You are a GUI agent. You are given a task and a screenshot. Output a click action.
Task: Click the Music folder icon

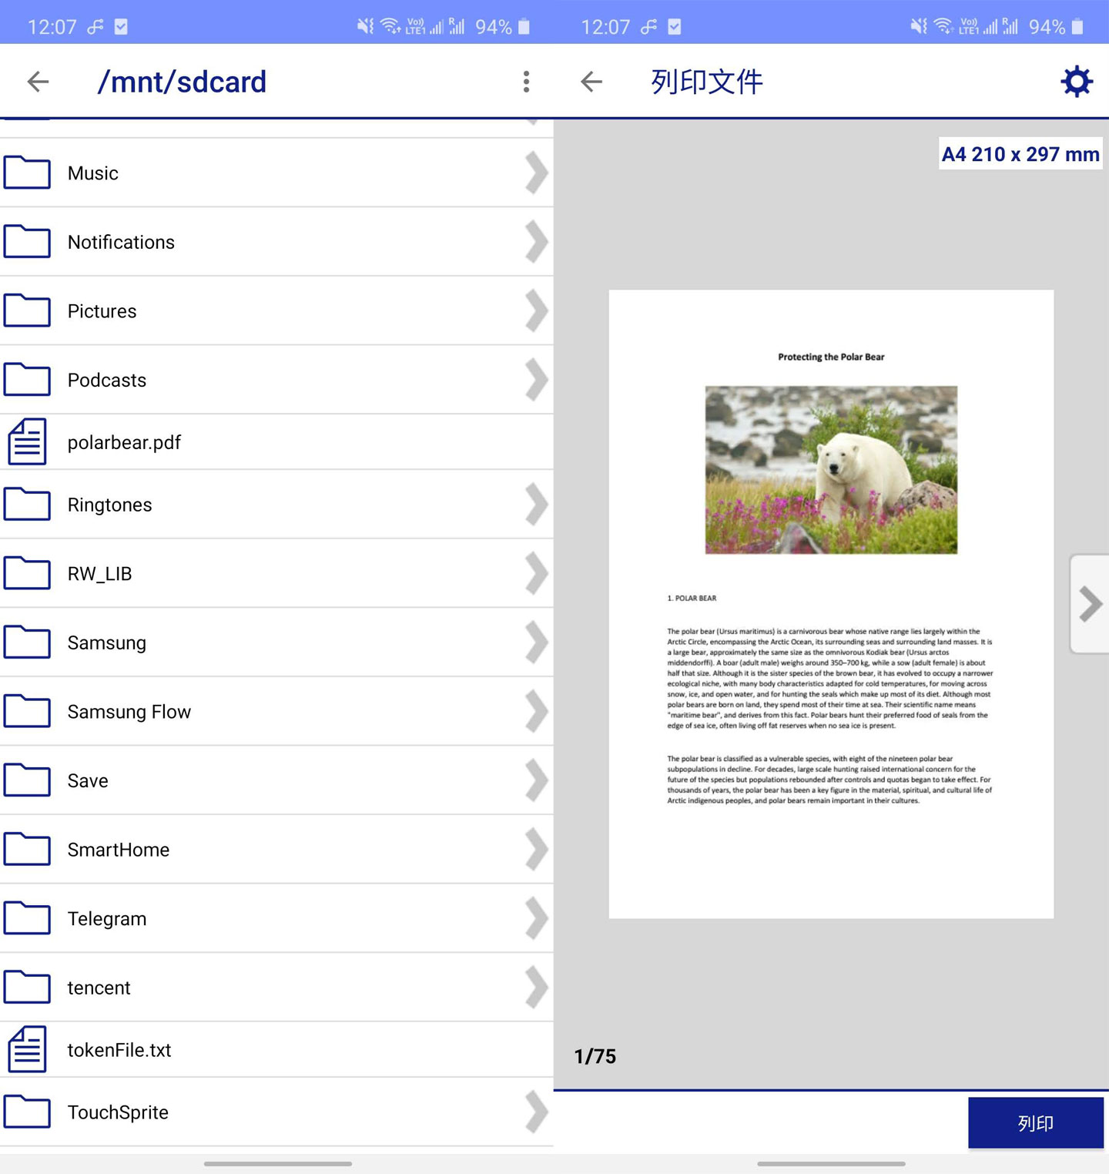point(27,173)
